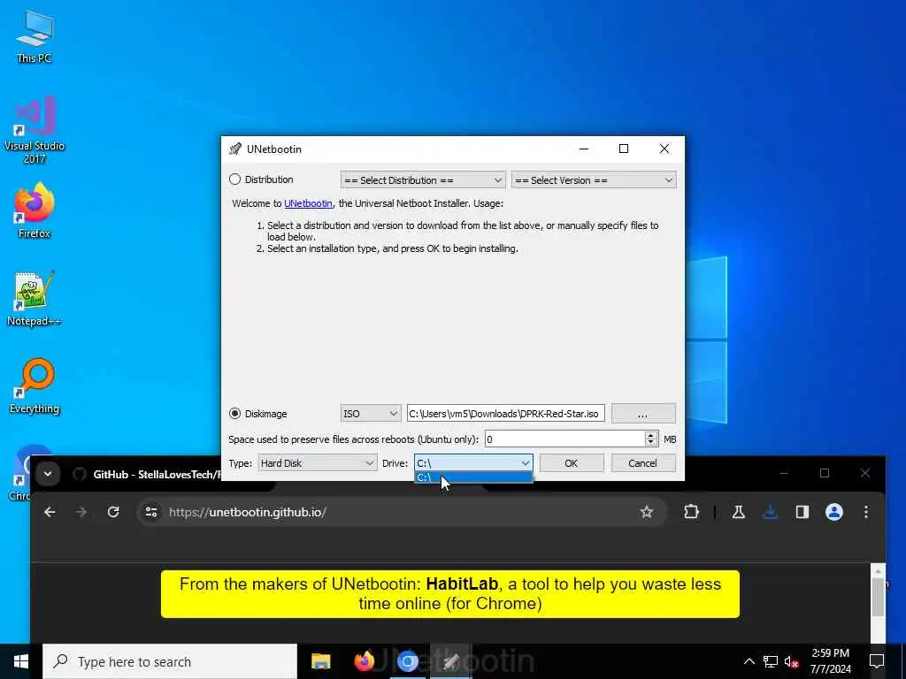
Task: Switch to UNetbootin taskbar button
Action: [450, 661]
